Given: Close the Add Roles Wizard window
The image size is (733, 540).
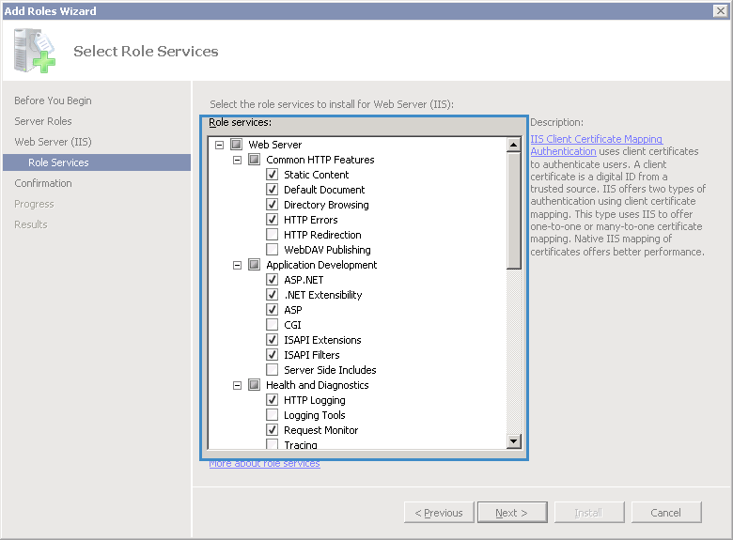Looking at the screenshot, I should pos(721,10).
